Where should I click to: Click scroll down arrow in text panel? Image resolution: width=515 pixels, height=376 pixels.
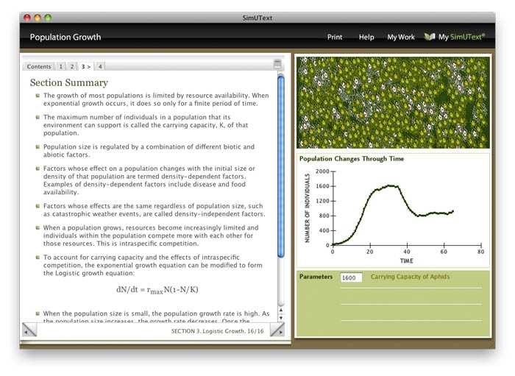pyautogui.click(x=280, y=320)
